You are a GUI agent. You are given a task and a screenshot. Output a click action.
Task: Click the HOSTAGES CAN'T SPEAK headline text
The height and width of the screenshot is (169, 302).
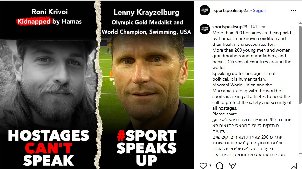pos(49,148)
